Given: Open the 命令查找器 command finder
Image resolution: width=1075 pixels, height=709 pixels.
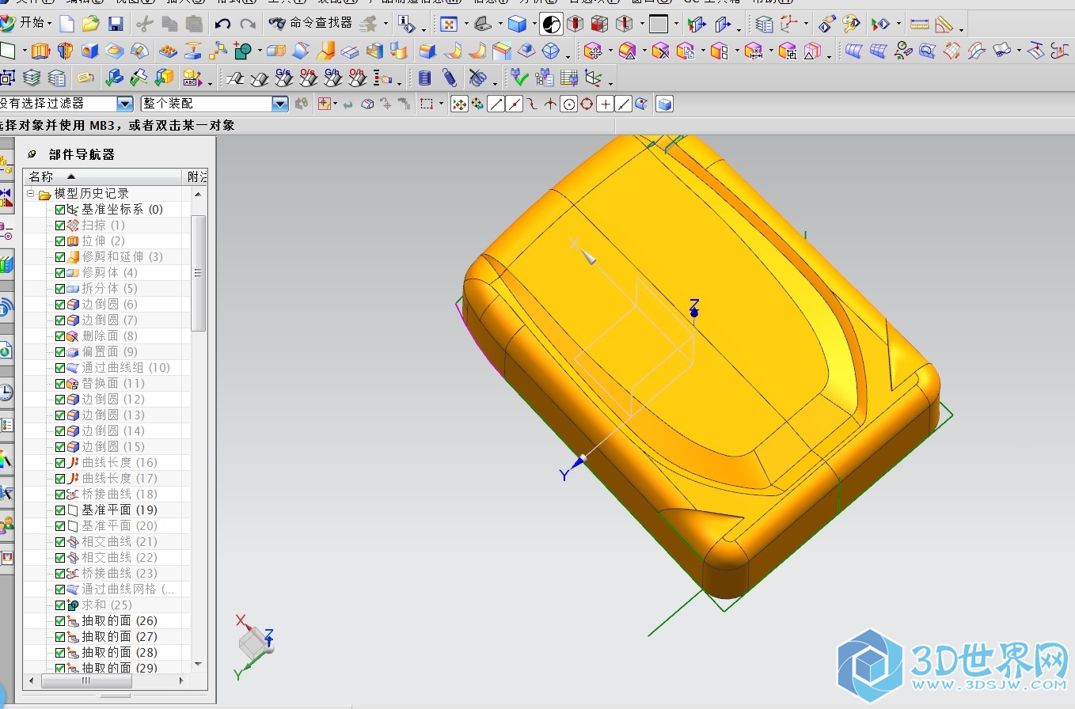Looking at the screenshot, I should pos(311,24).
